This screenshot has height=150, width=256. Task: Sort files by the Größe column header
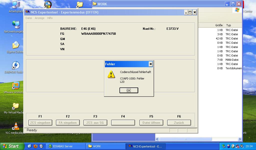tap(219, 25)
